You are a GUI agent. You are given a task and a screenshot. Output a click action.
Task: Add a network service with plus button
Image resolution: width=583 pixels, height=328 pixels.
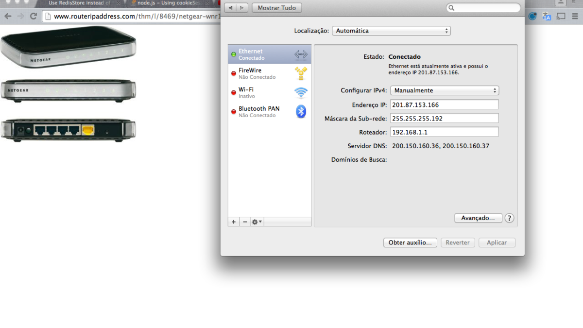(x=234, y=222)
